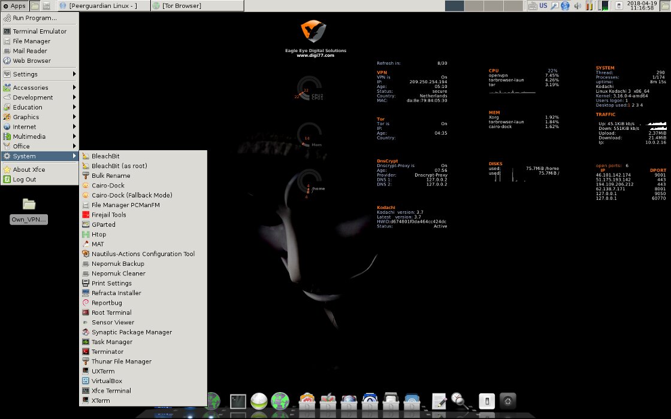Select Run Program from the Apps menu
This screenshot has width=671, height=419.
click(34, 18)
